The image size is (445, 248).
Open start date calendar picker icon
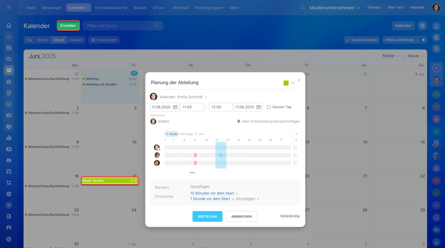175,107
